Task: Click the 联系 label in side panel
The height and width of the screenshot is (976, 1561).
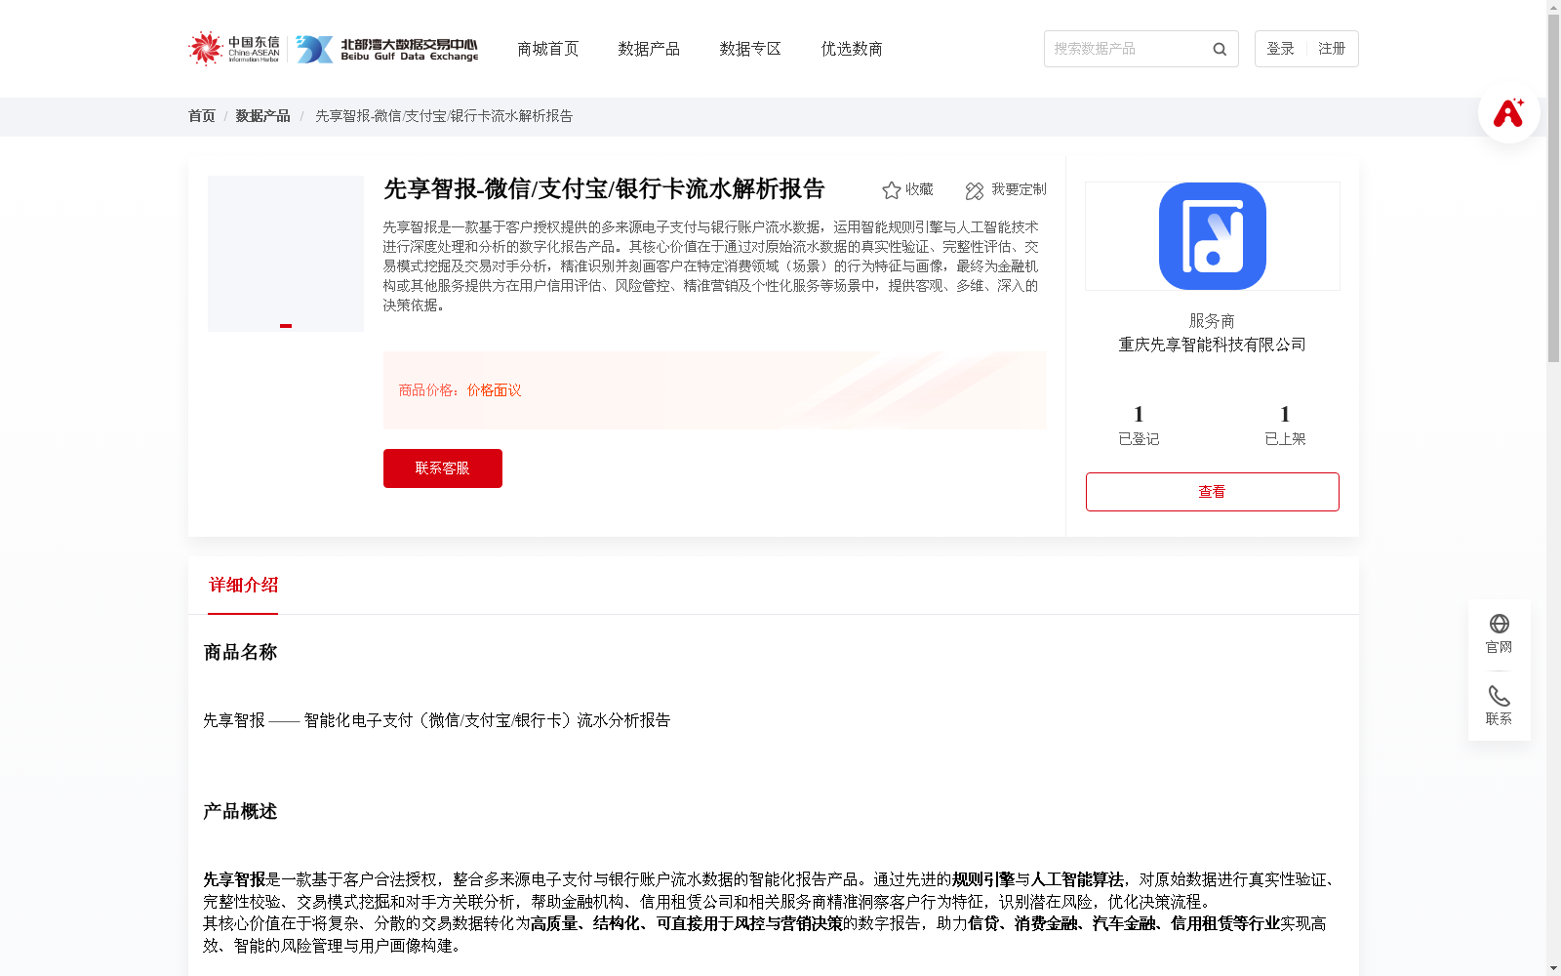Action: click(1500, 718)
